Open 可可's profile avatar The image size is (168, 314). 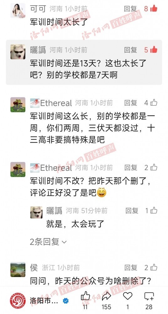[18, 11]
